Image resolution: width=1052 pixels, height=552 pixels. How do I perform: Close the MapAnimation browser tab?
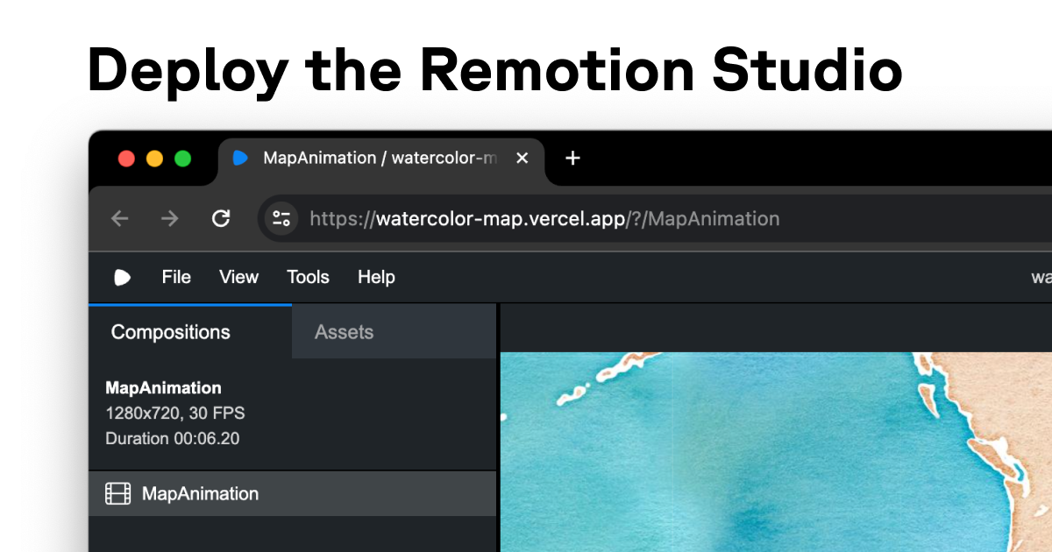point(522,159)
